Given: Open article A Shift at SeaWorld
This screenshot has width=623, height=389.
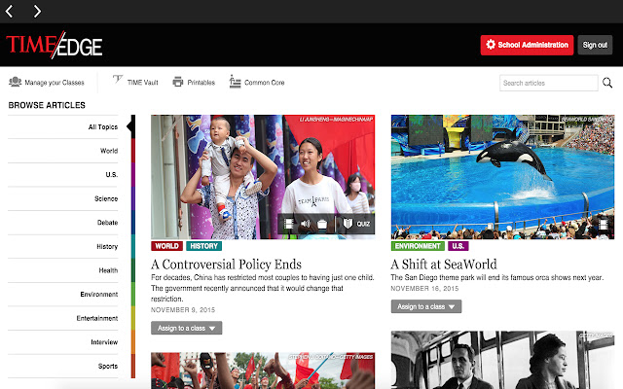Looking at the screenshot, I should click(x=444, y=265).
